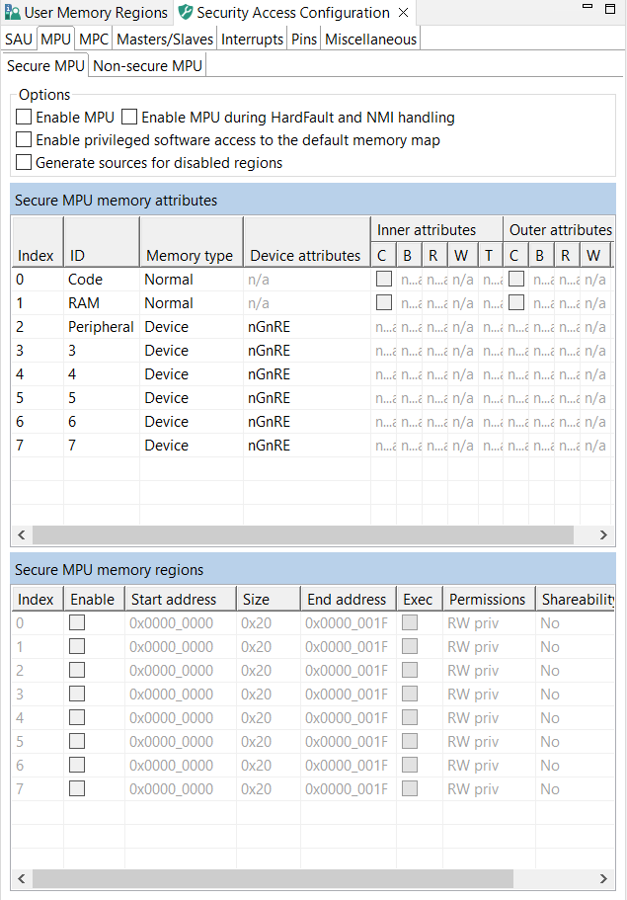Click the Permissions column header
This screenshot has height=900, width=627.
pyautogui.click(x=489, y=599)
